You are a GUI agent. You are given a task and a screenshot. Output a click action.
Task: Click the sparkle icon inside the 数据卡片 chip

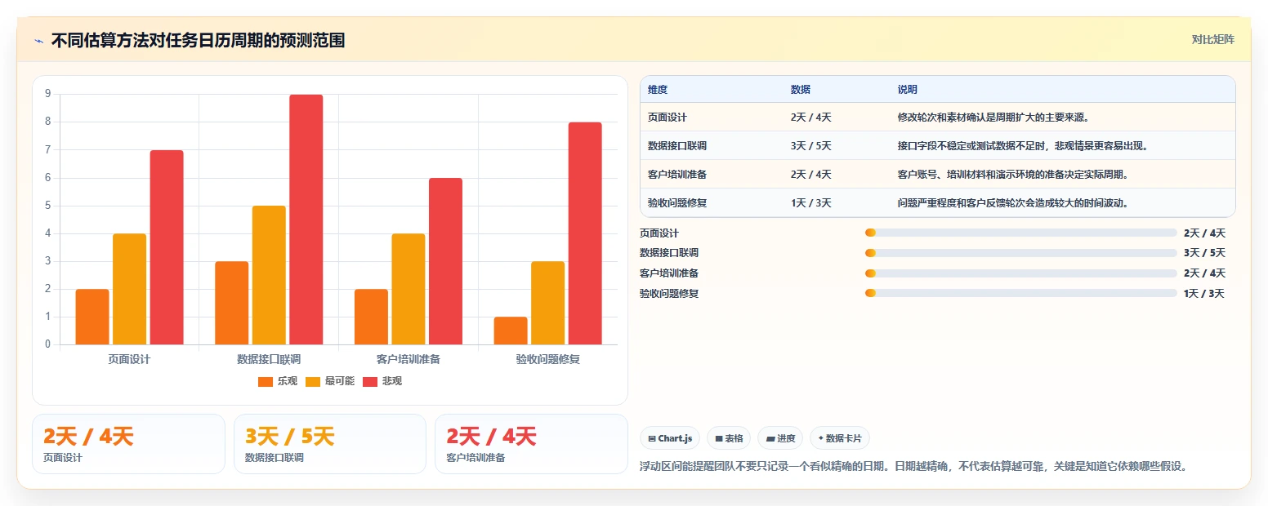(820, 438)
